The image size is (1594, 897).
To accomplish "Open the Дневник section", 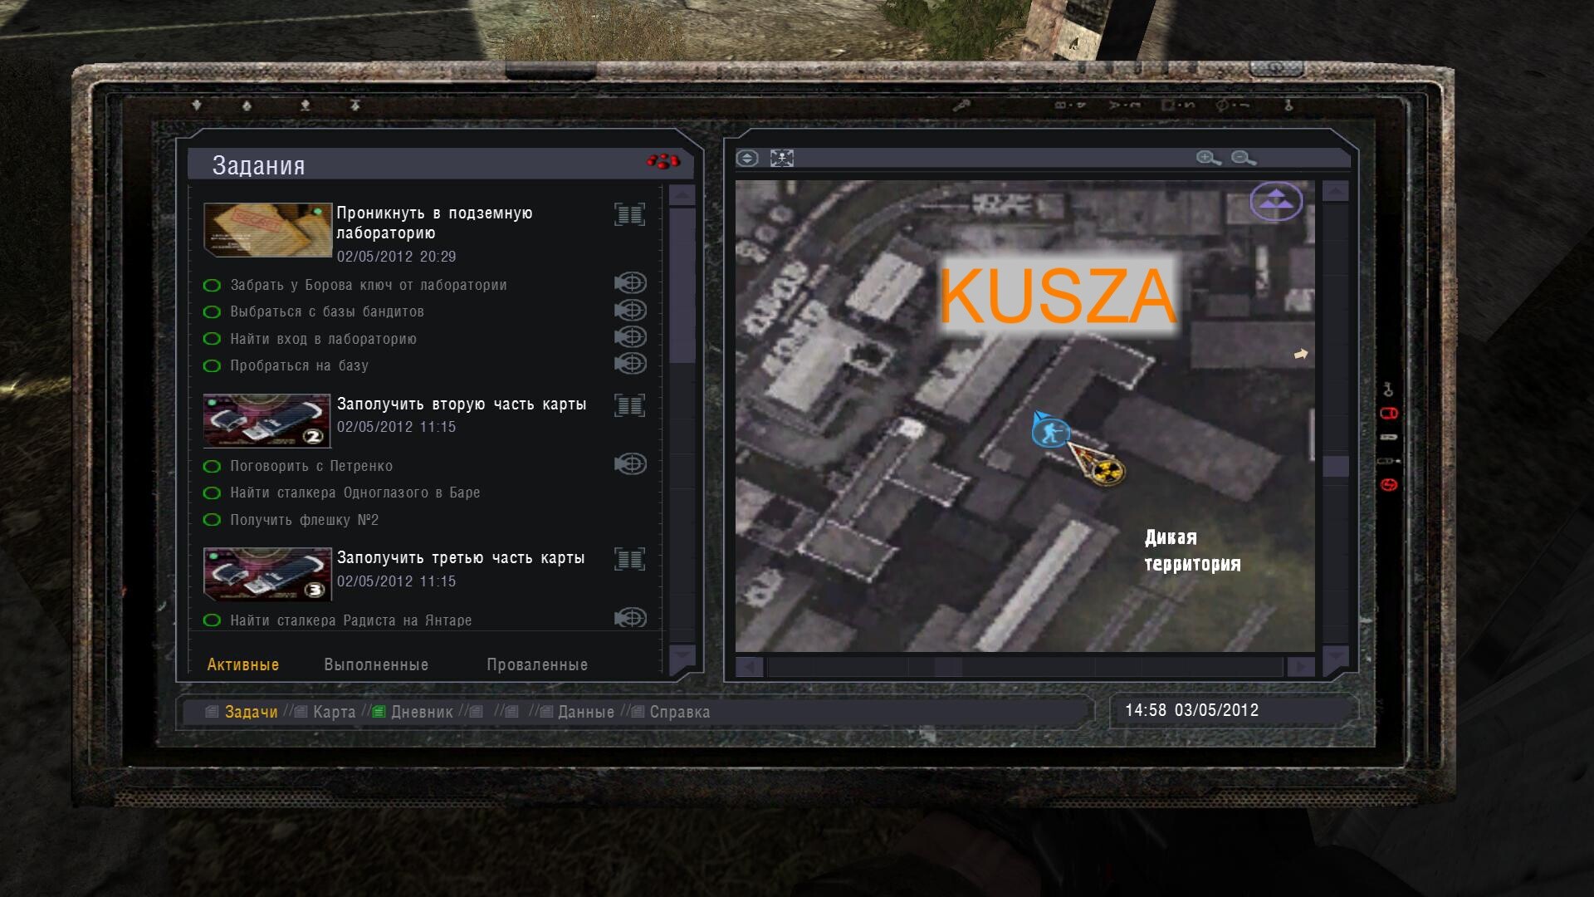I will point(422,712).
